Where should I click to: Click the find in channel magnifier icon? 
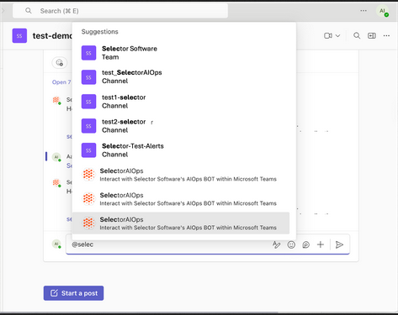(x=357, y=35)
